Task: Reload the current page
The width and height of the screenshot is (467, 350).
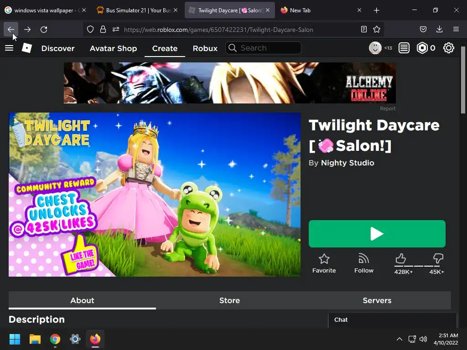Action: tap(44, 30)
